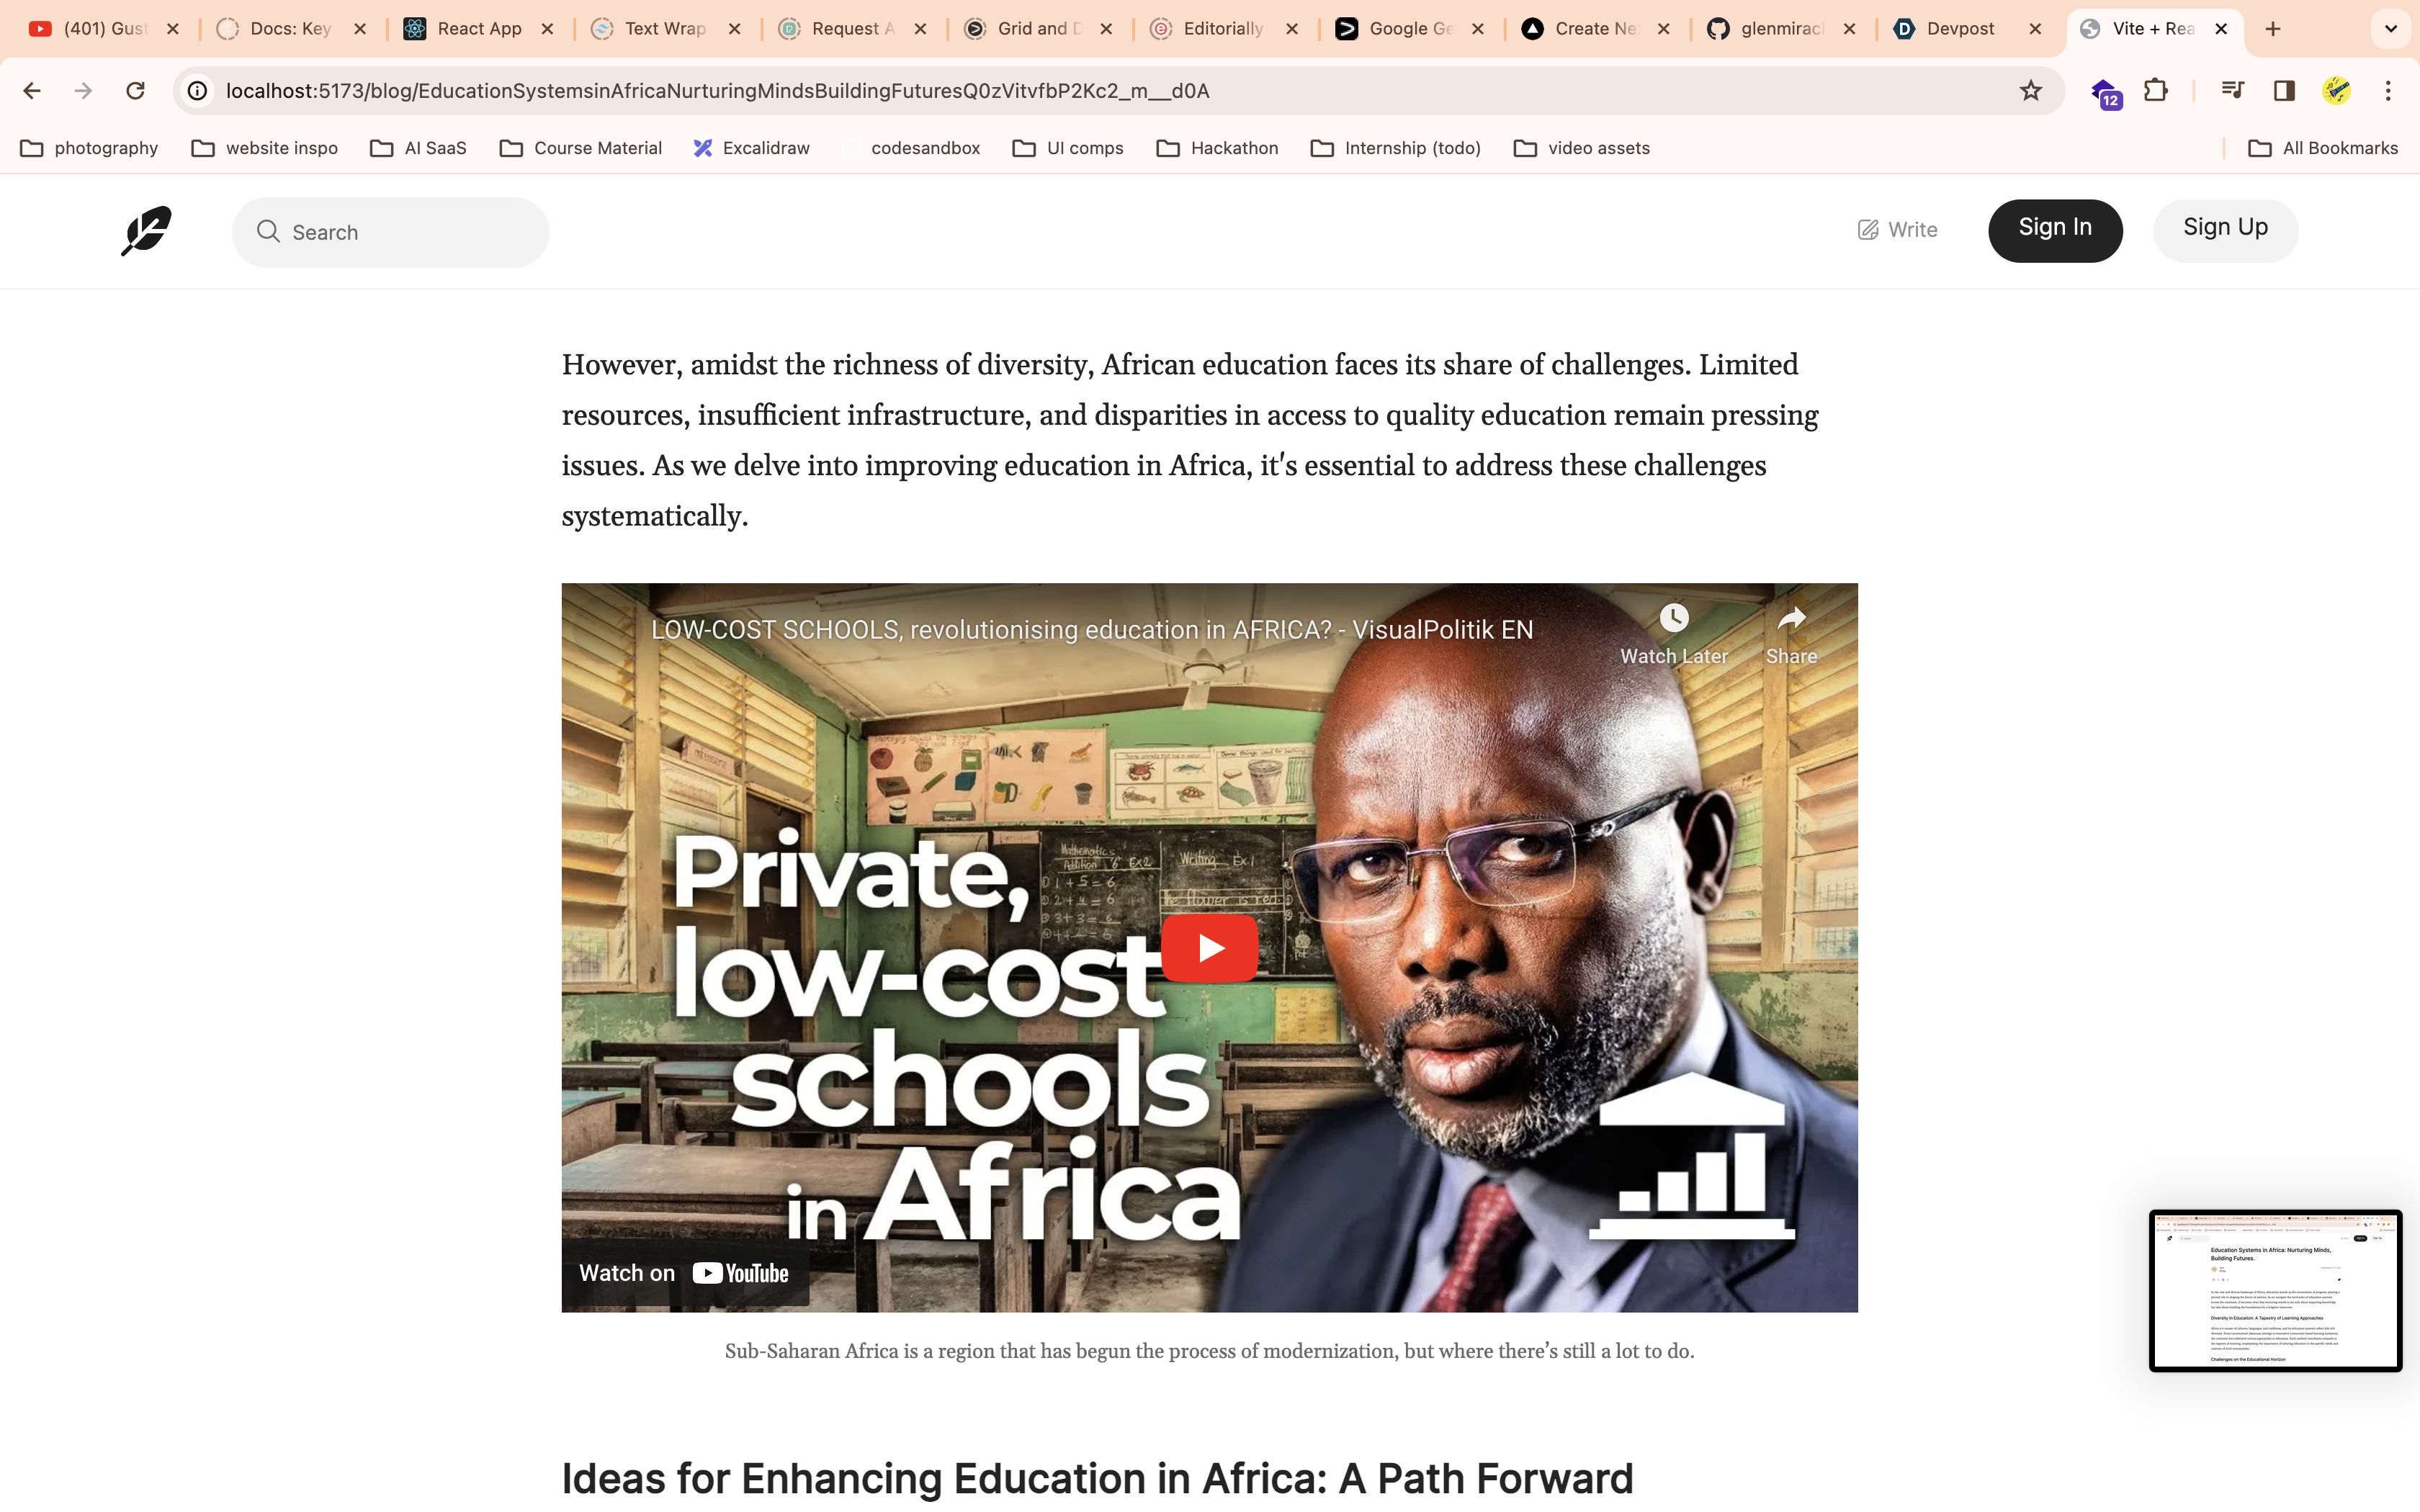This screenshot has height=1512, width=2420.
Task: Open Chrome three-dot menu
Action: click(2388, 91)
